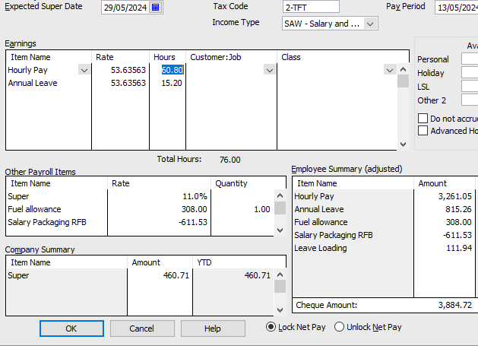Image resolution: width=478 pixels, height=346 pixels.
Task: Open the Customer:Job dropdown in Hourly Pay row
Action: coord(270,70)
